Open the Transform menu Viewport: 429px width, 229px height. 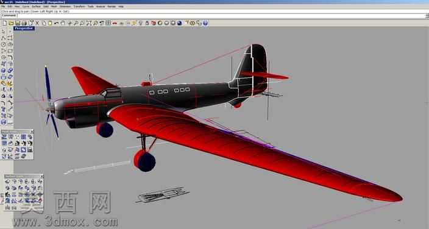pos(79,6)
